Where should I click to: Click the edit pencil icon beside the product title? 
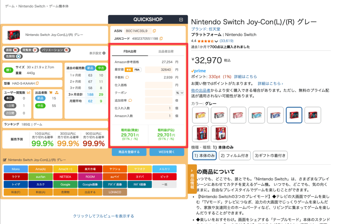pos(5,160)
